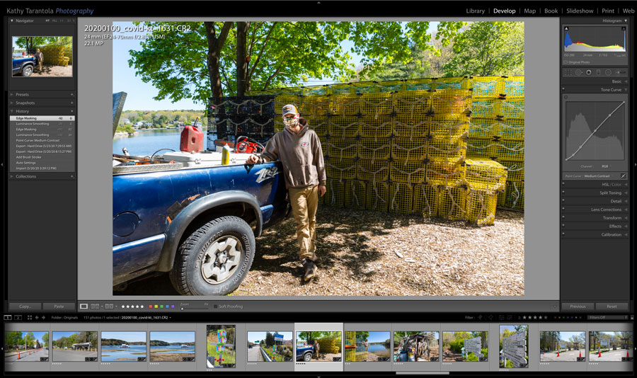The height and width of the screenshot is (378, 637).
Task: Open the Library module
Action: pos(476,11)
